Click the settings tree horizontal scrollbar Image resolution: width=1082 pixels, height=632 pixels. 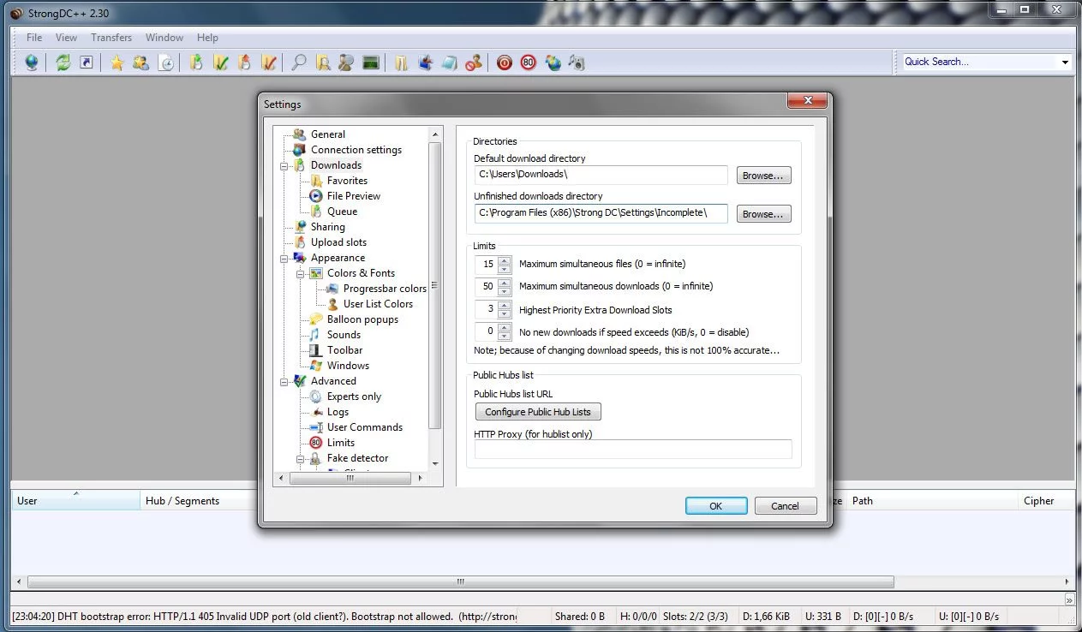(351, 479)
